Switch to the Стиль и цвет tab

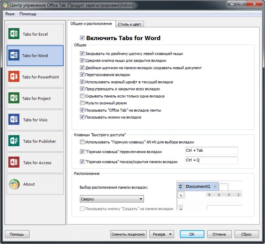click(x=129, y=24)
